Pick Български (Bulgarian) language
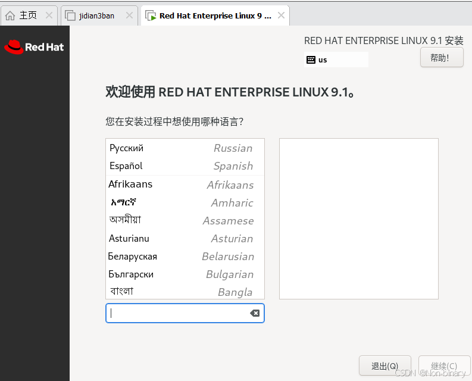The image size is (472, 381). 185,274
